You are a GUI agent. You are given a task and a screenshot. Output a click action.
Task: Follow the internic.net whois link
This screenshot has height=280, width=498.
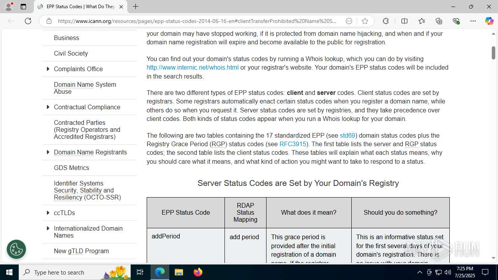[193, 67]
